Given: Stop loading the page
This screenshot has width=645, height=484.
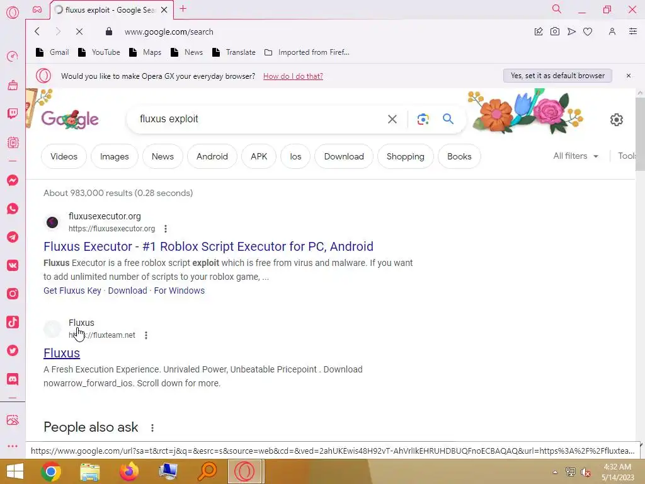Looking at the screenshot, I should 79,32.
